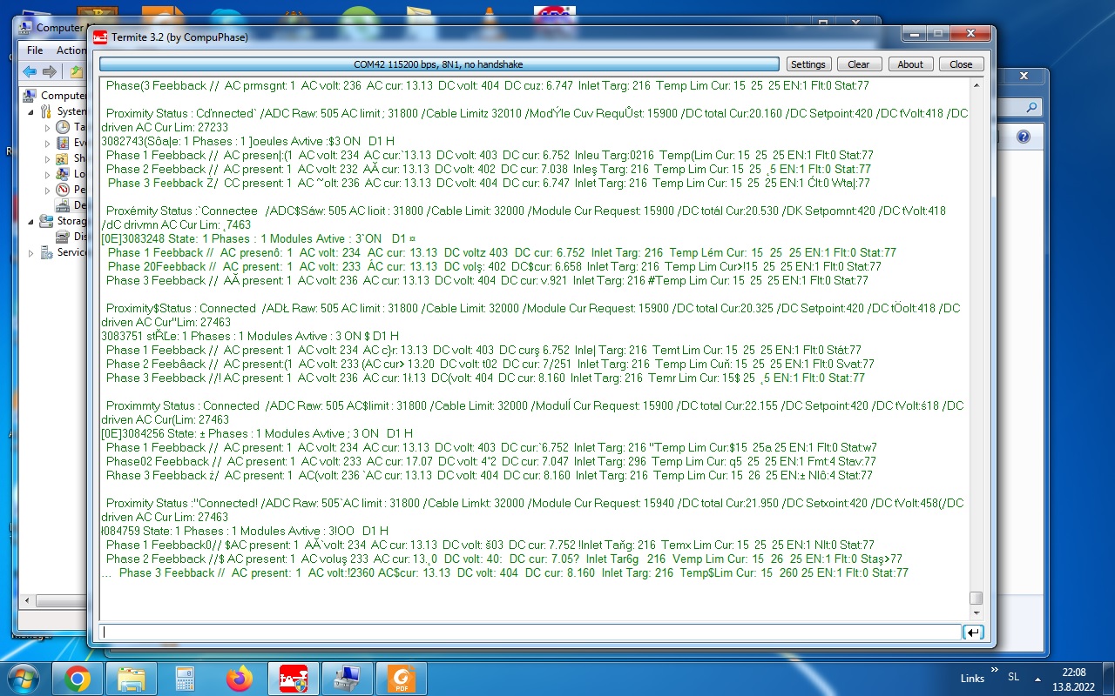Select the Event Viewer tree icon
Screen dimensions: 1115x696
click(x=63, y=143)
